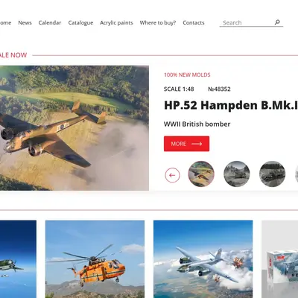Open the Catalogue menu
The image size is (298, 298).
pyautogui.click(x=80, y=23)
